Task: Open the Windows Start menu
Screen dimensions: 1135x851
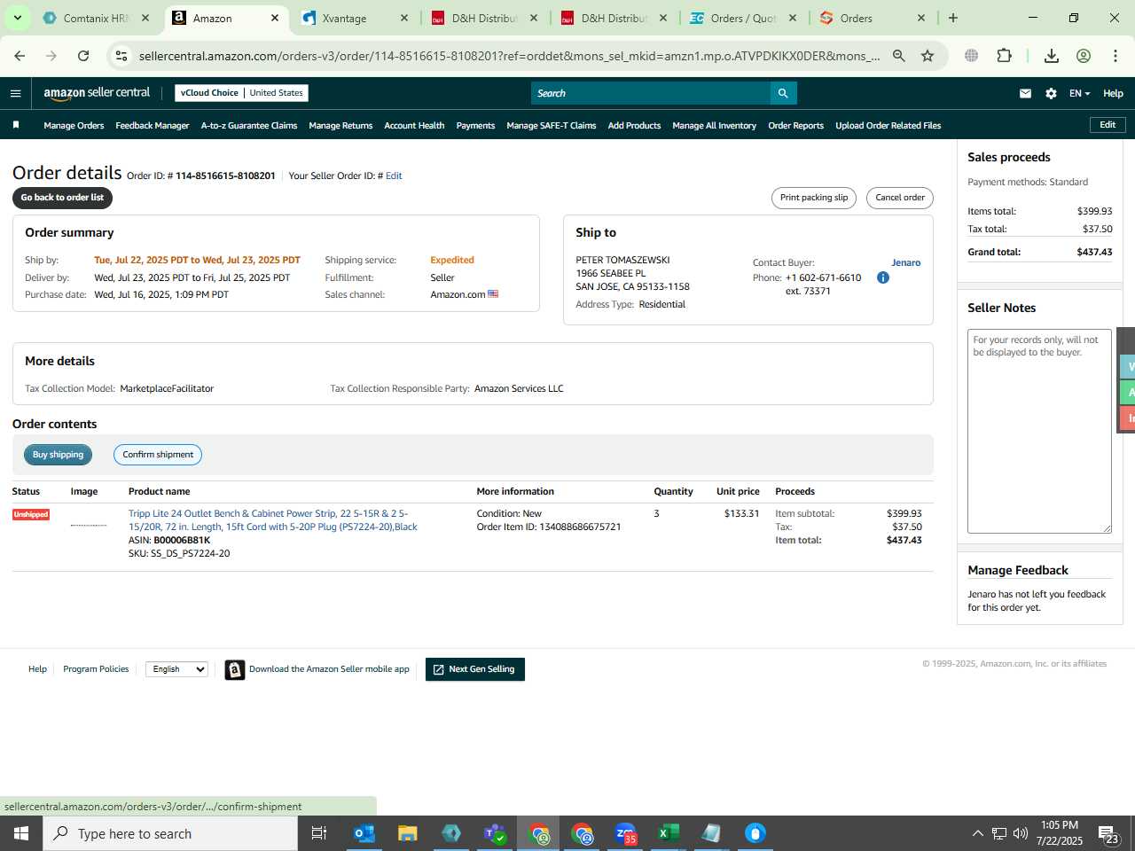Action: click(21, 833)
